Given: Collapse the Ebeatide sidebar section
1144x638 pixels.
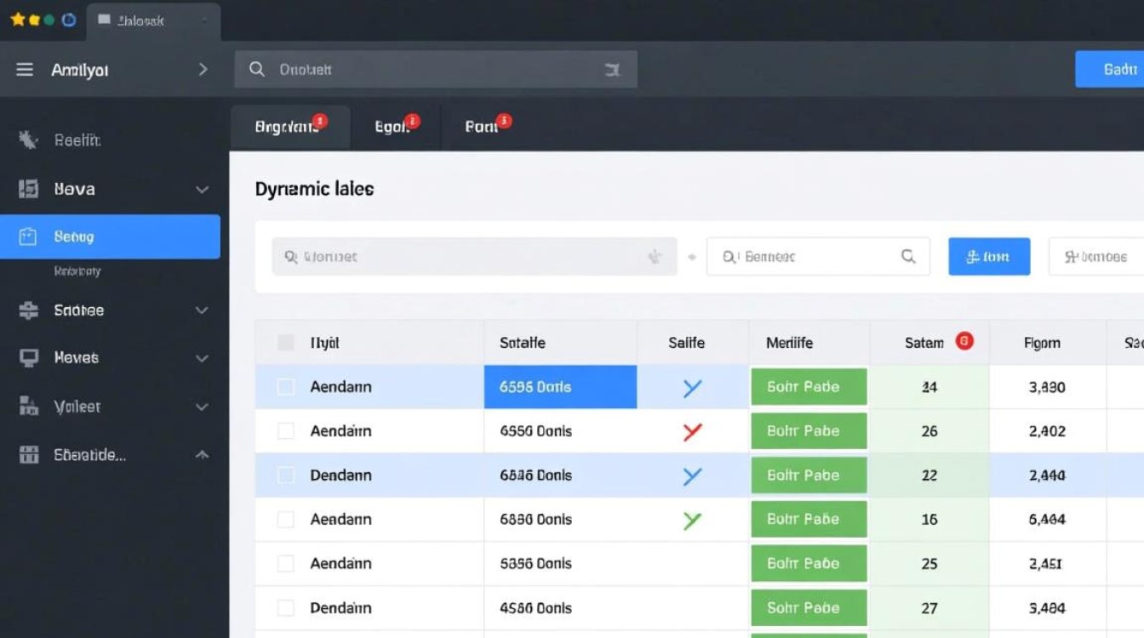Looking at the screenshot, I should pos(202,455).
